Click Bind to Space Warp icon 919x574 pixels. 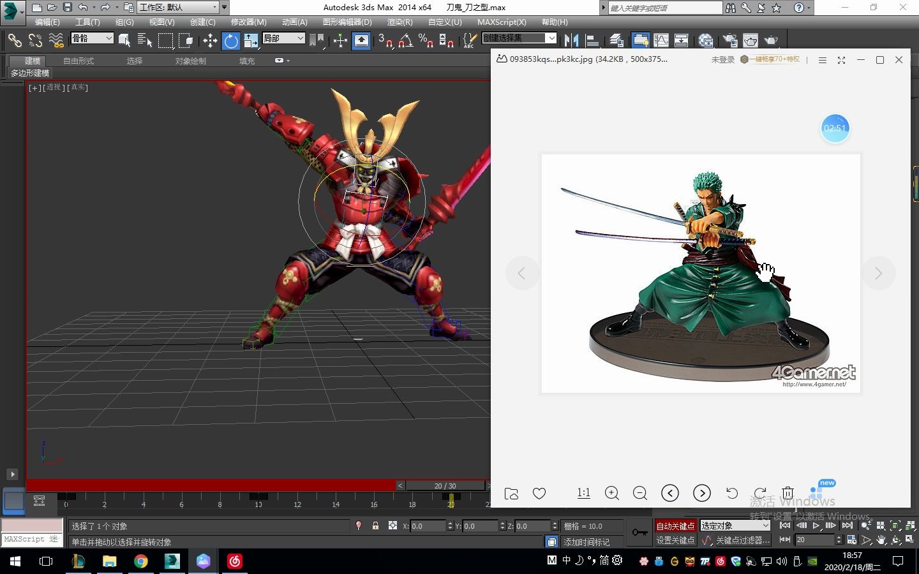point(56,41)
